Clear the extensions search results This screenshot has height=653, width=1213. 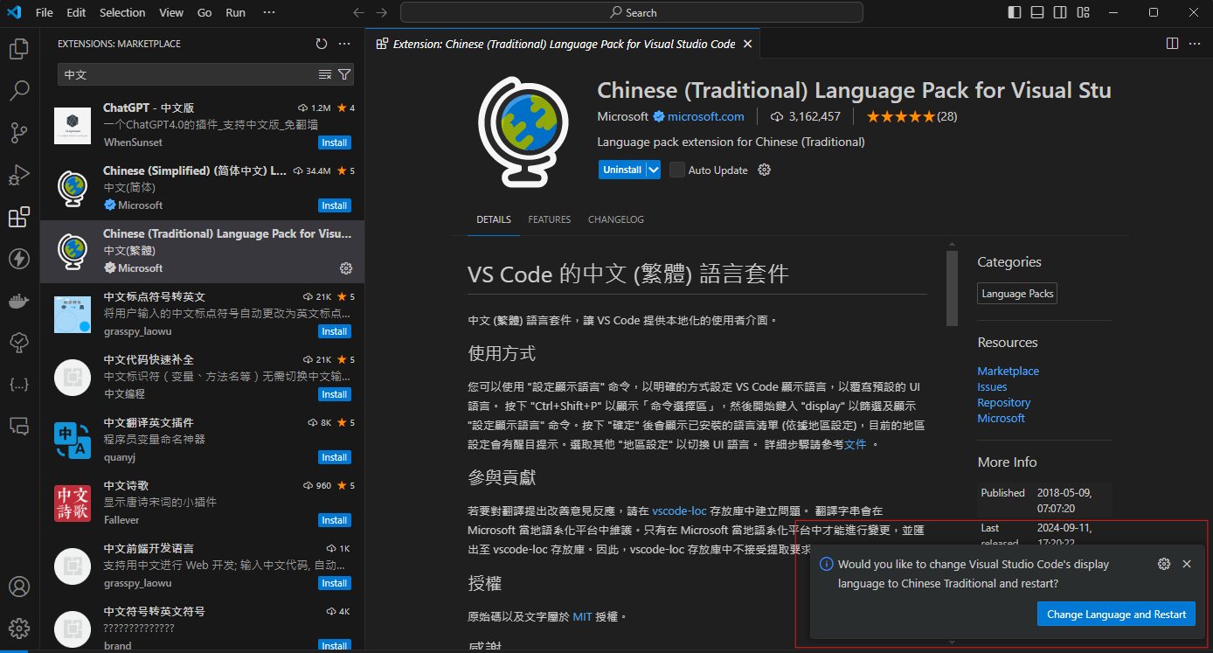point(325,74)
